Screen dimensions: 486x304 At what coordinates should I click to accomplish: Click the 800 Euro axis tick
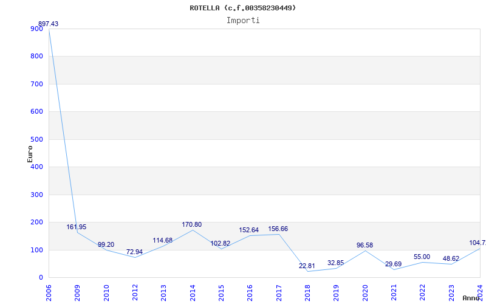[x=36, y=57]
